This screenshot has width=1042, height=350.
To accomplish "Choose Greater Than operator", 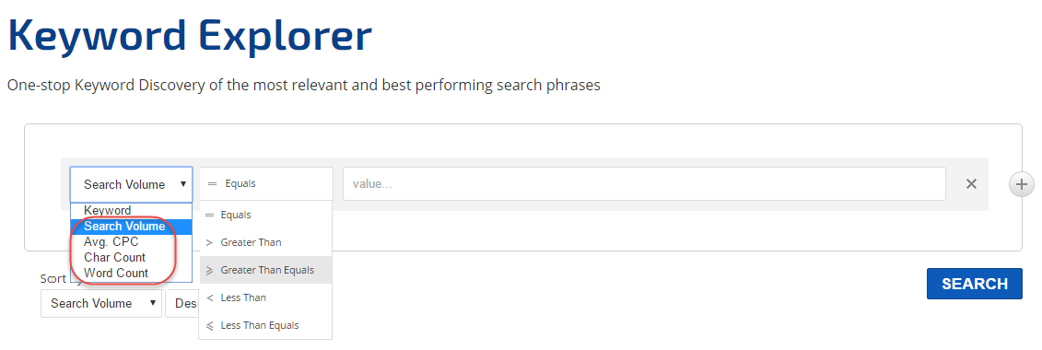I will click(x=266, y=242).
